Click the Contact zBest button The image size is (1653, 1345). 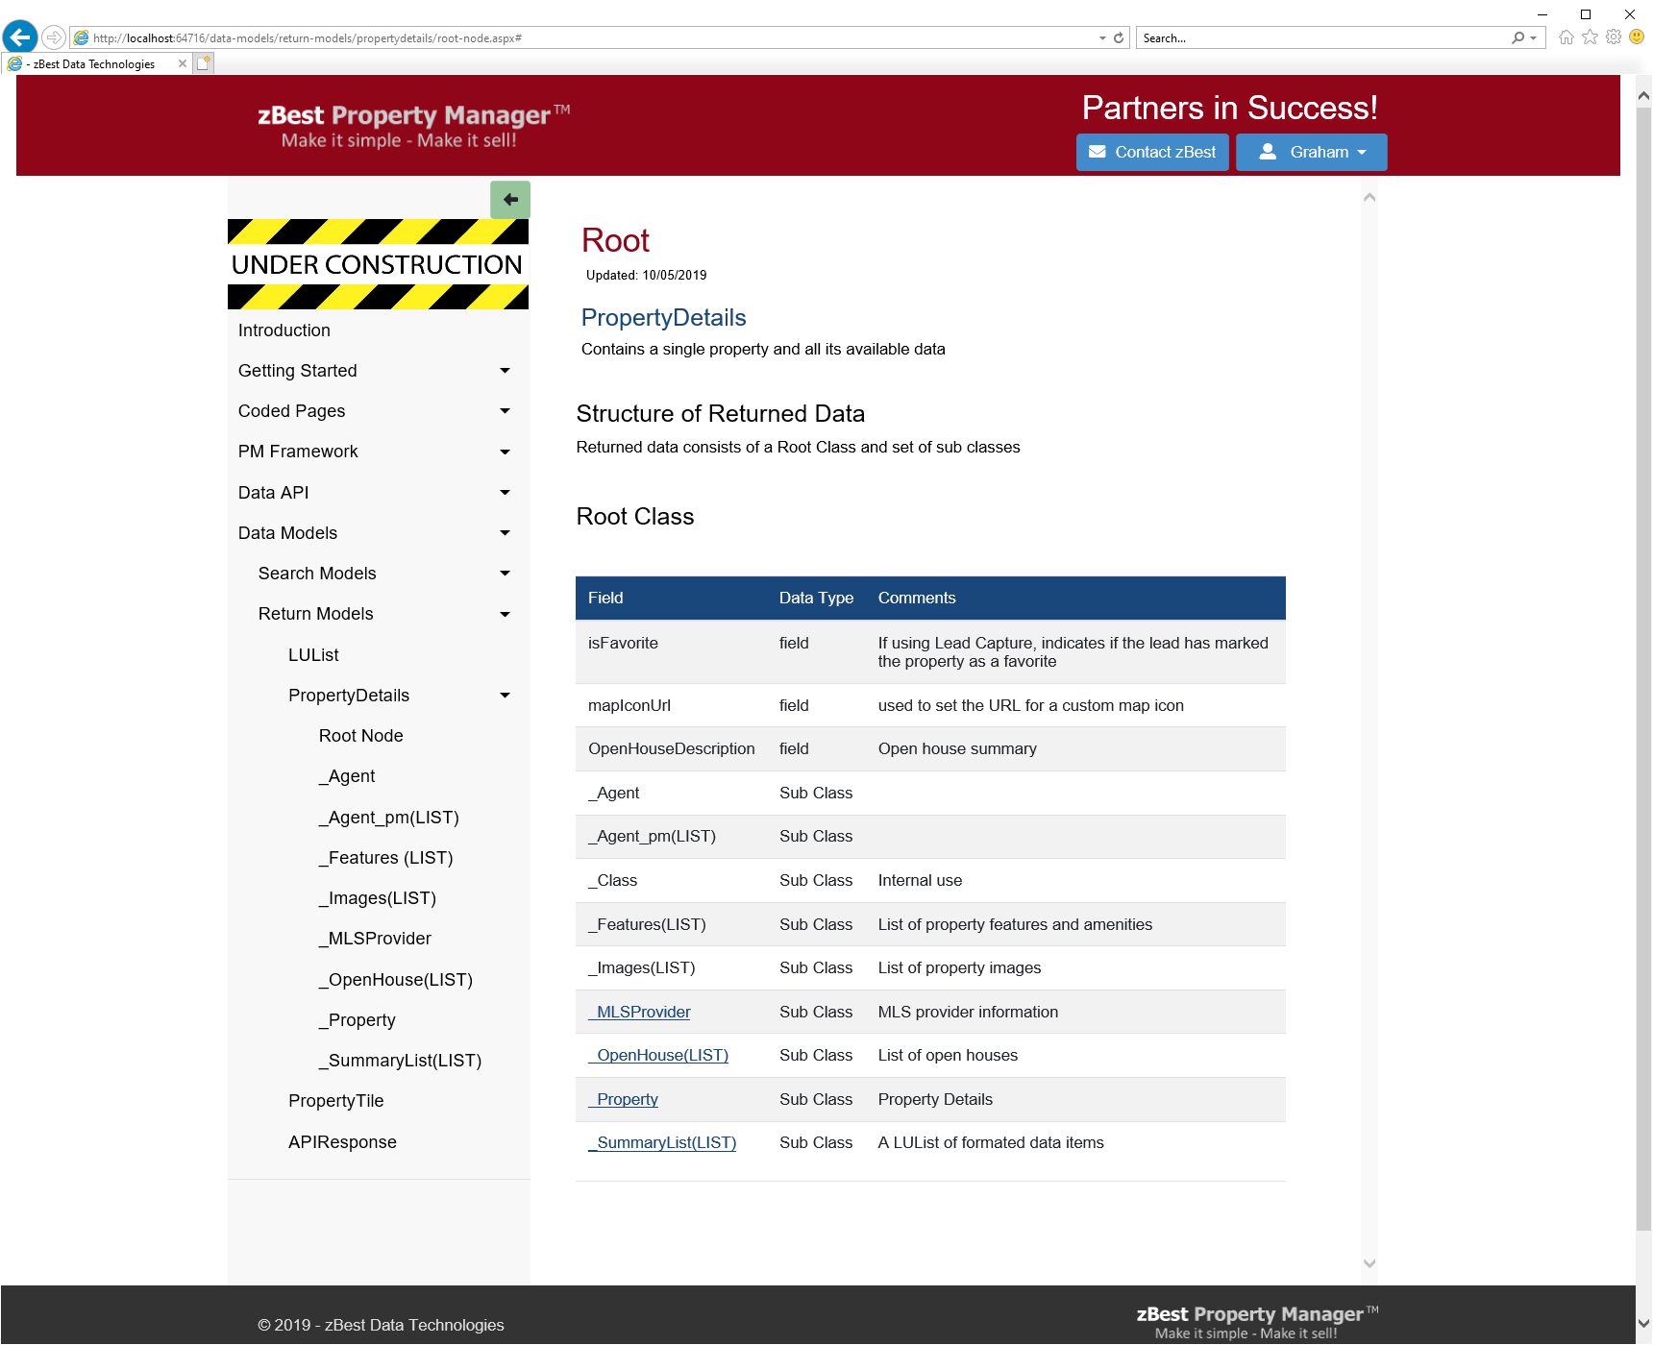coord(1151,152)
